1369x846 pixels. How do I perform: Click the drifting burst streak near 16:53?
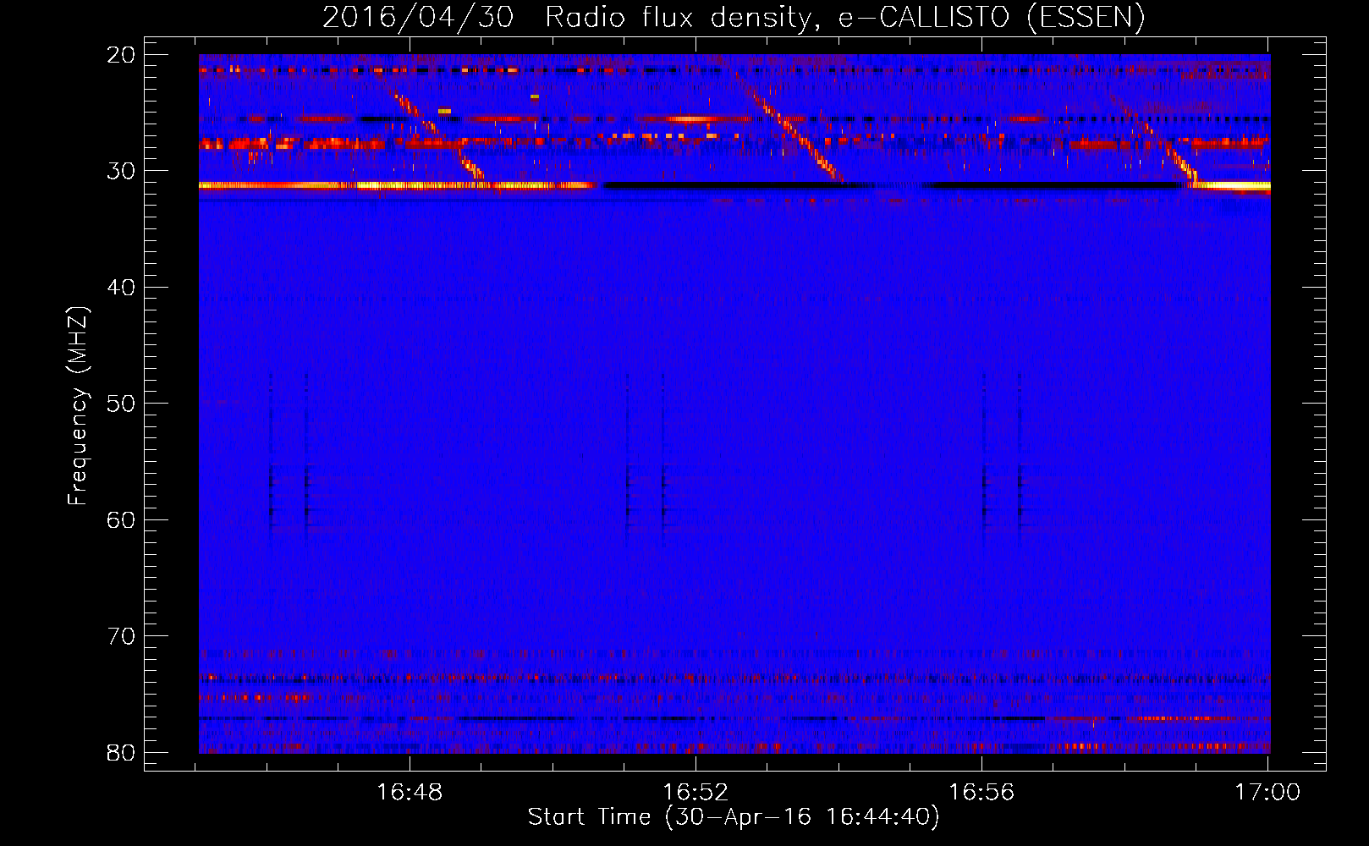[x=797, y=135]
